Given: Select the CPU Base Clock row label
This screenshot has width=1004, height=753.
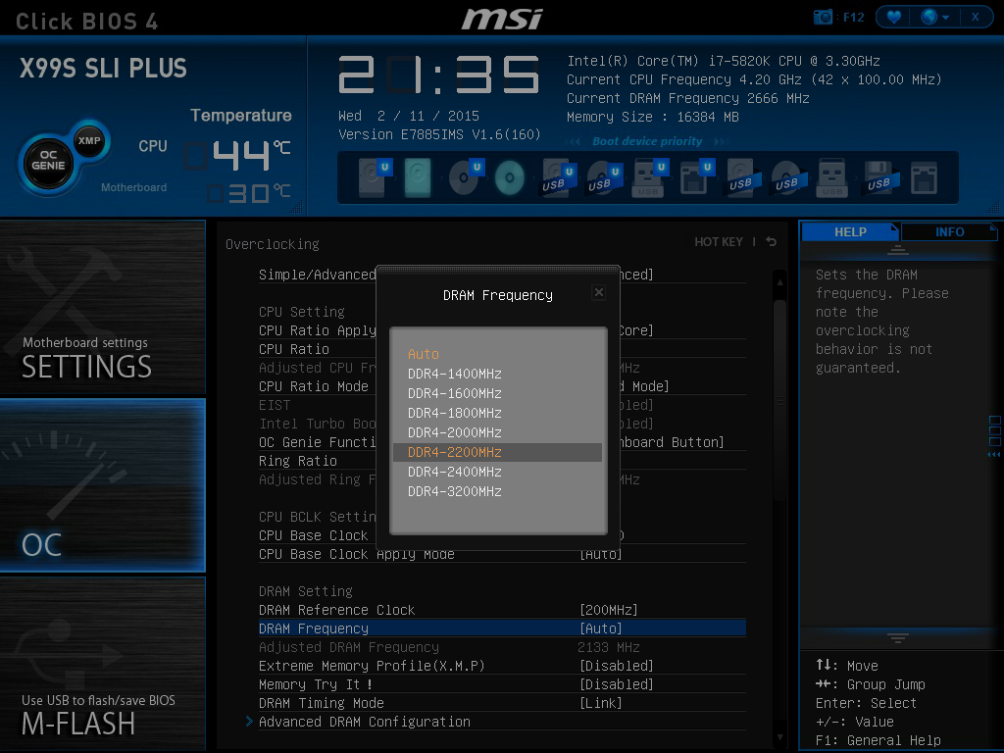Looking at the screenshot, I should [x=314, y=535].
